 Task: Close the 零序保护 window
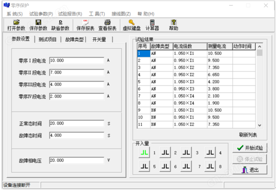pyautogui.click(x=266, y=5)
